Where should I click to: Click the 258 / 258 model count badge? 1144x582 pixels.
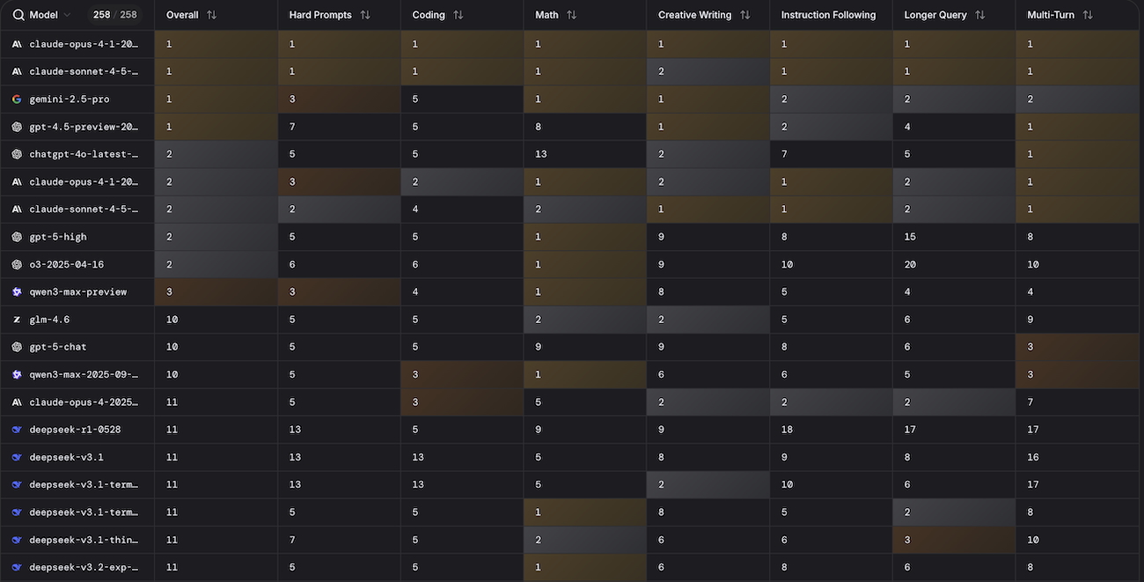click(x=115, y=15)
